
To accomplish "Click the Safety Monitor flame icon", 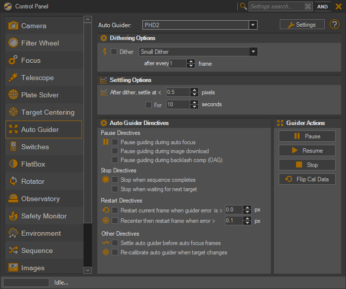I will (13, 215).
